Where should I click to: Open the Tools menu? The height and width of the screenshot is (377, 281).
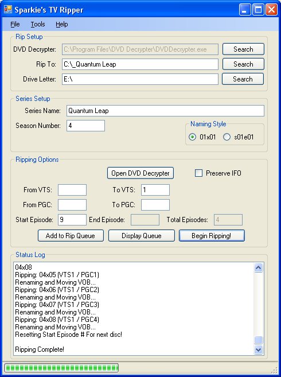click(x=38, y=24)
